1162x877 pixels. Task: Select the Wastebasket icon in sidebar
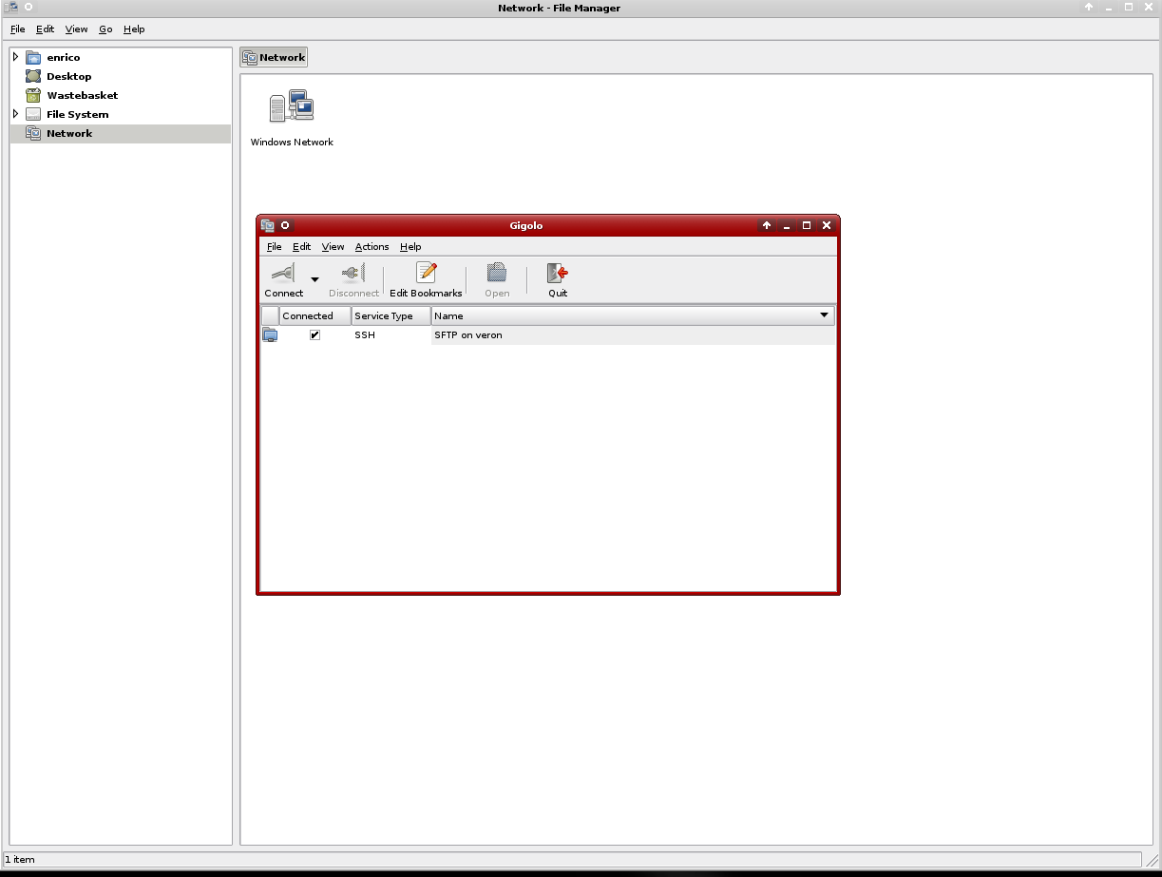coord(33,95)
